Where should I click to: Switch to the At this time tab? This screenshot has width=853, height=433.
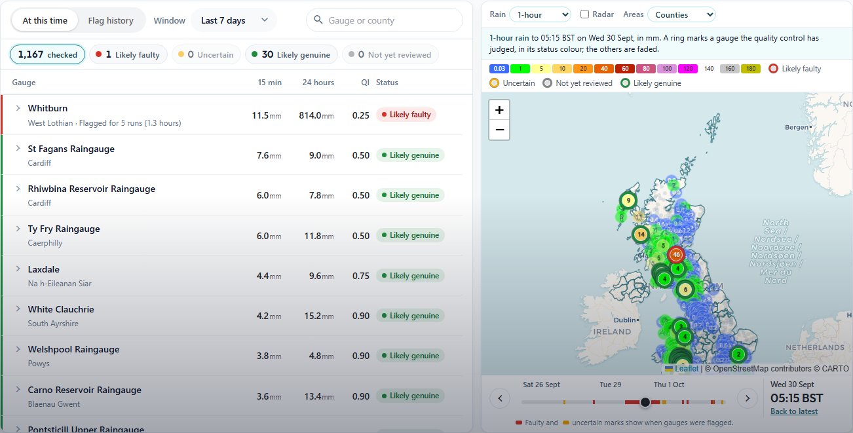45,20
